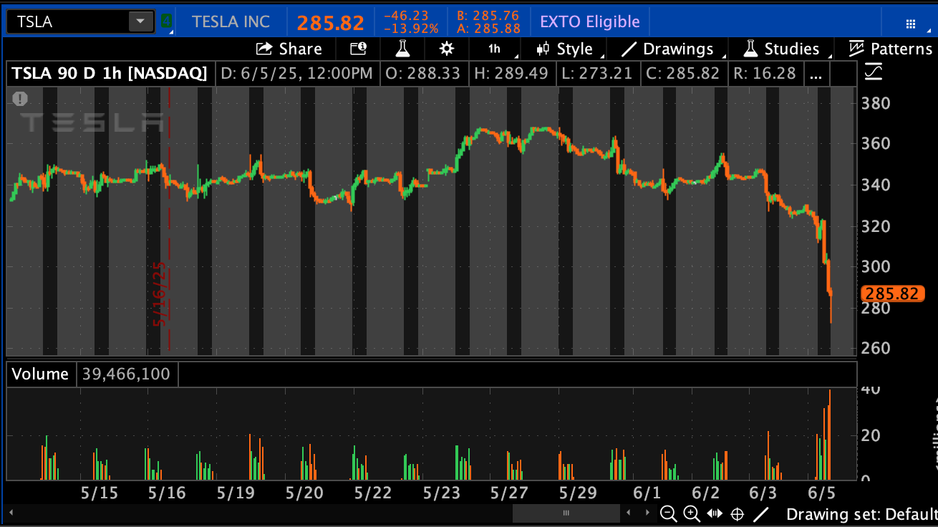Select the diagonal line drawing tool
The image size is (938, 527).
761,513
